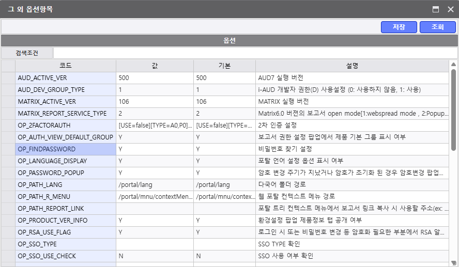459x267 pixels.
Task: Select the OP_FINDPASSWORD code cell
Action: (x=65, y=149)
